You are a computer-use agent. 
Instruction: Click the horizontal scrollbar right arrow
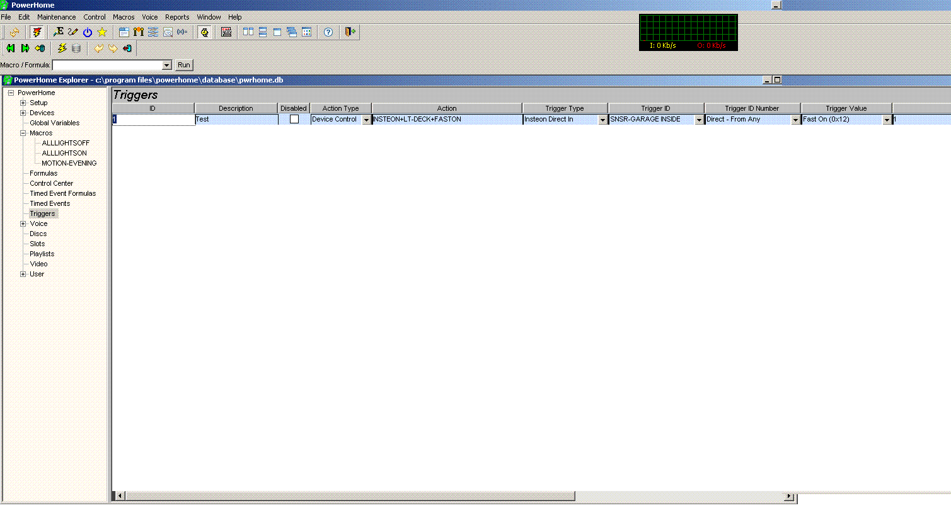[x=789, y=497]
